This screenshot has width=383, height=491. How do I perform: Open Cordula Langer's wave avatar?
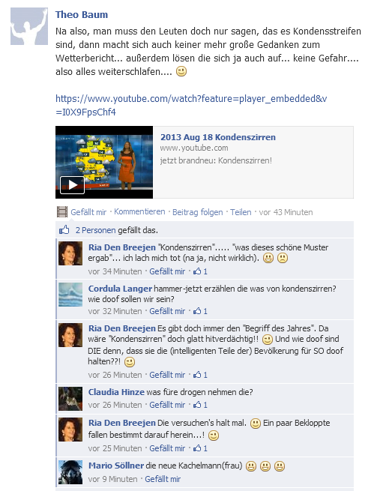(x=70, y=295)
